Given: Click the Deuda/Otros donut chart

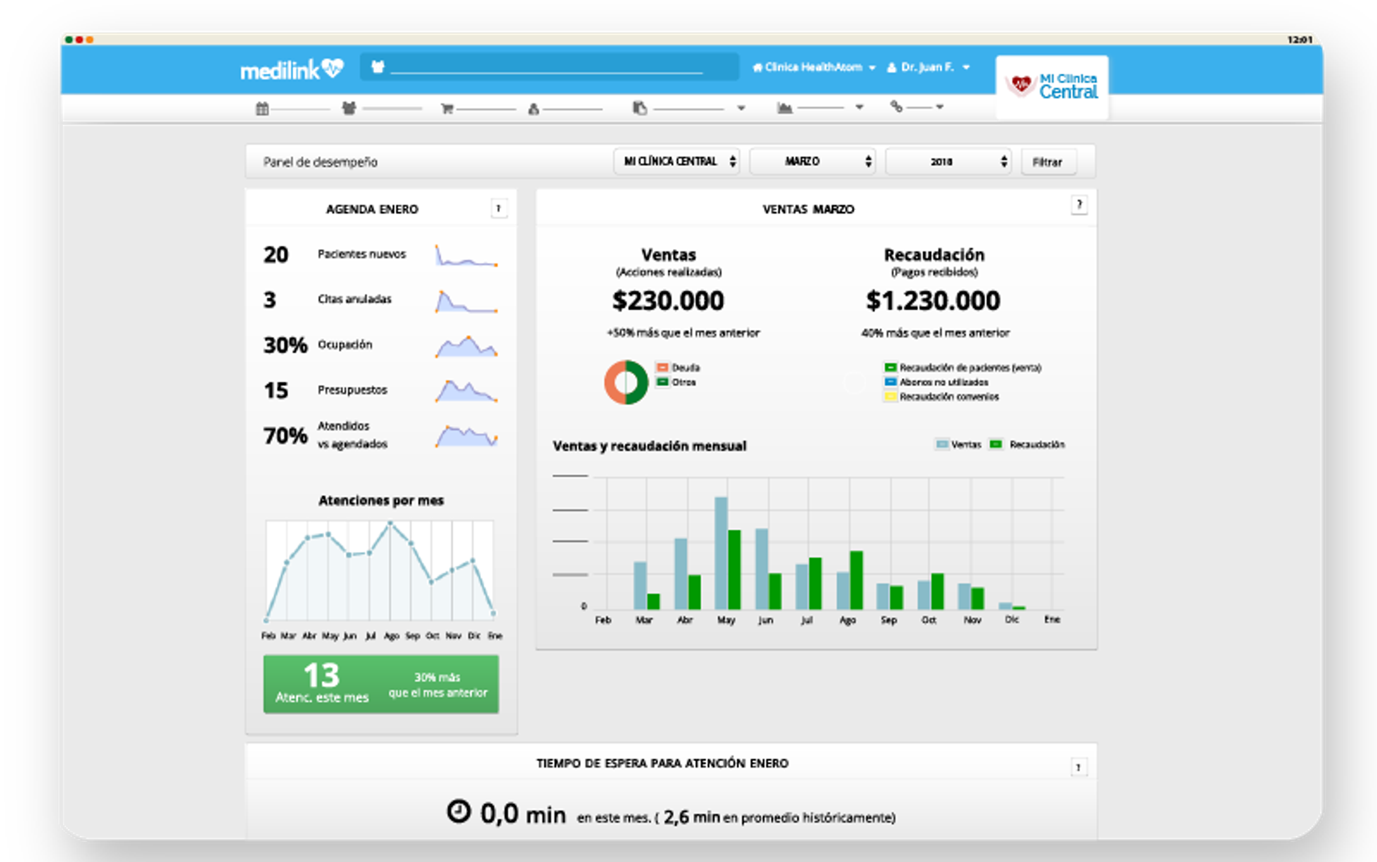Looking at the screenshot, I should pos(626,382).
